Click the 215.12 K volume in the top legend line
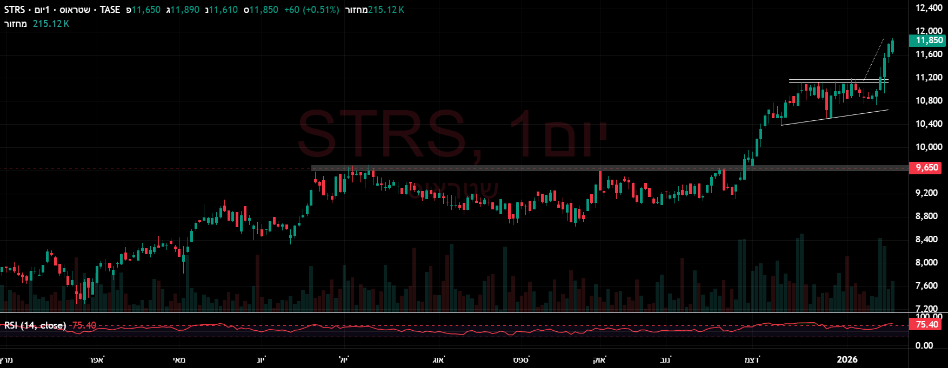Viewport: 948px width, 368px height. coord(386,10)
